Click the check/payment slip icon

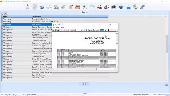[63, 7]
